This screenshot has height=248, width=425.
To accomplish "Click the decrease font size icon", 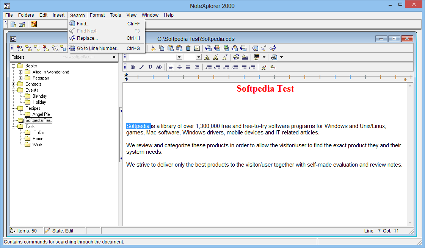I will (225, 58).
